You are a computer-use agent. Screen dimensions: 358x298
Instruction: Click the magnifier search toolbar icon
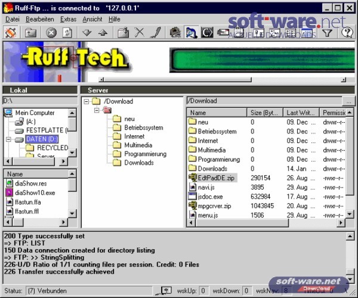(x=191, y=33)
